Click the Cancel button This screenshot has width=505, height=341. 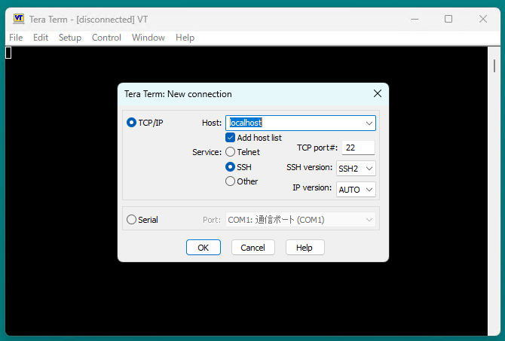(x=252, y=248)
